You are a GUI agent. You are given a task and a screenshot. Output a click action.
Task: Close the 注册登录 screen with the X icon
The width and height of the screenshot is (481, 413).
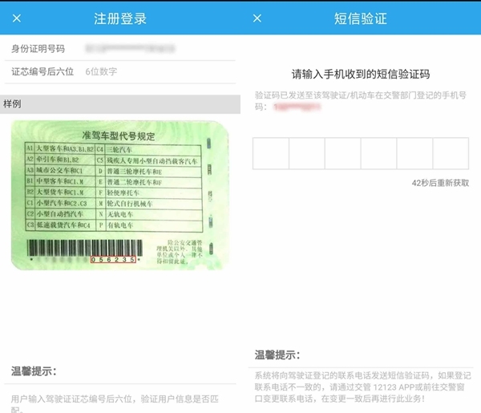(17, 18)
